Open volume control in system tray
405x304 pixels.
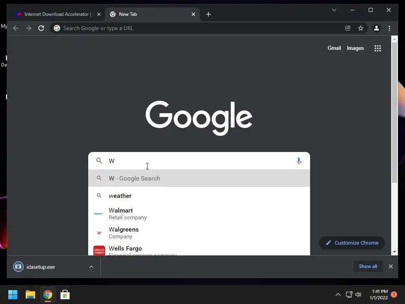click(358, 294)
